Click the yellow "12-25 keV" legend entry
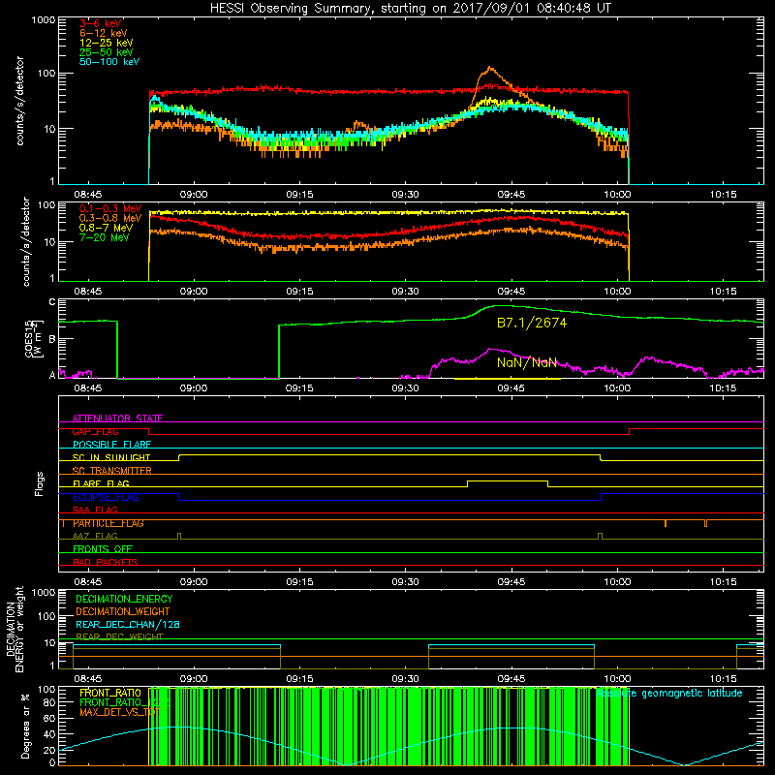Viewport: 775px width, 775px height. 107,43
